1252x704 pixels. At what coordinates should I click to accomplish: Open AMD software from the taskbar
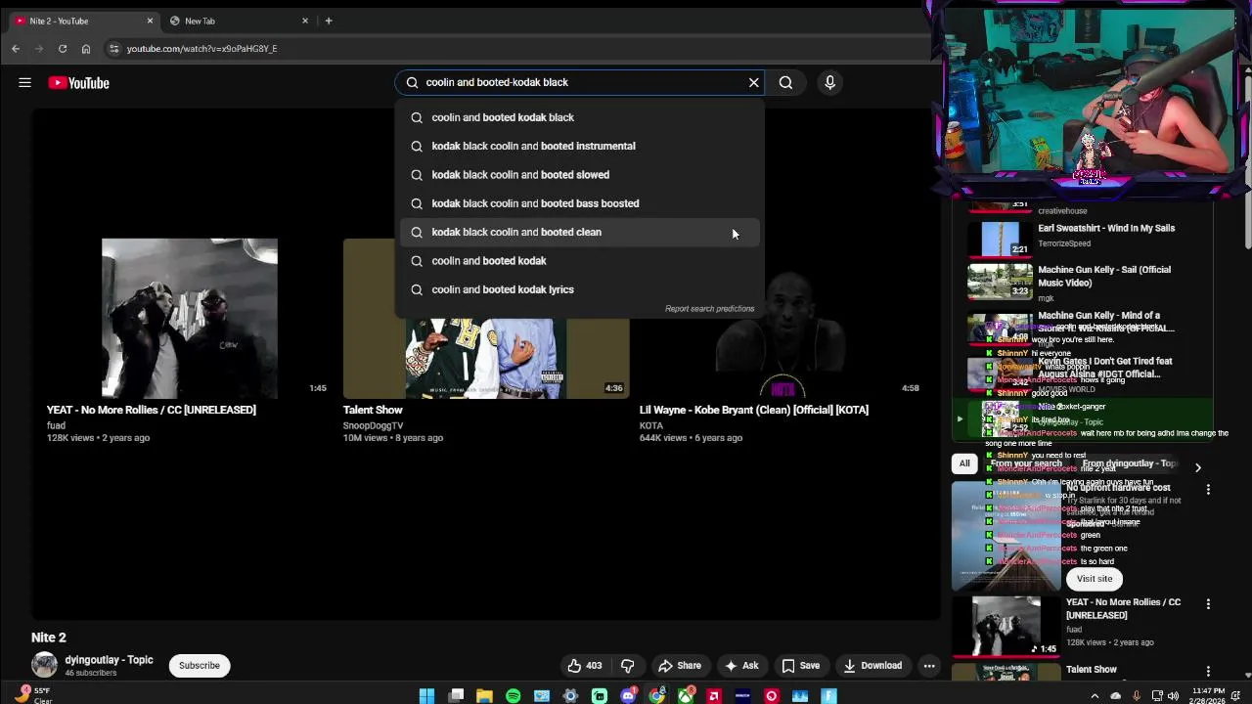[714, 696]
